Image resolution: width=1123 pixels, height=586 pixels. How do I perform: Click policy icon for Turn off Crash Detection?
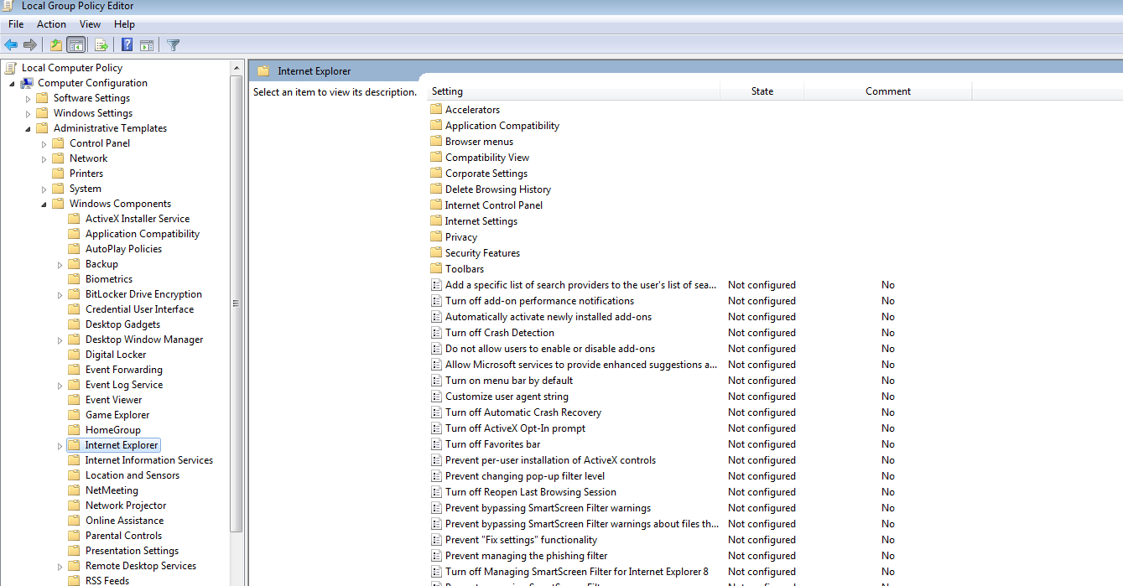(x=436, y=333)
